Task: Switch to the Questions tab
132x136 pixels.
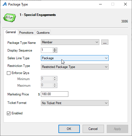Action: (43, 33)
